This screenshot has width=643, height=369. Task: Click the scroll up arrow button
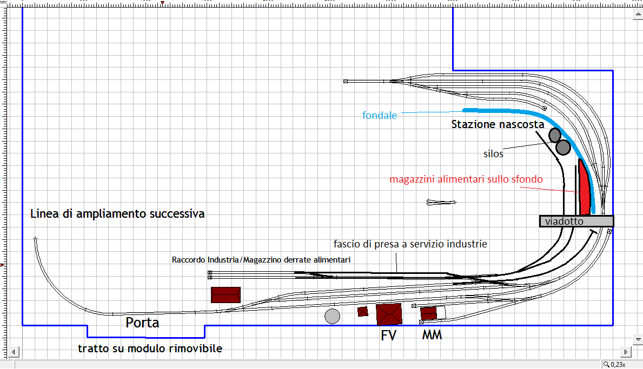click(637, 17)
